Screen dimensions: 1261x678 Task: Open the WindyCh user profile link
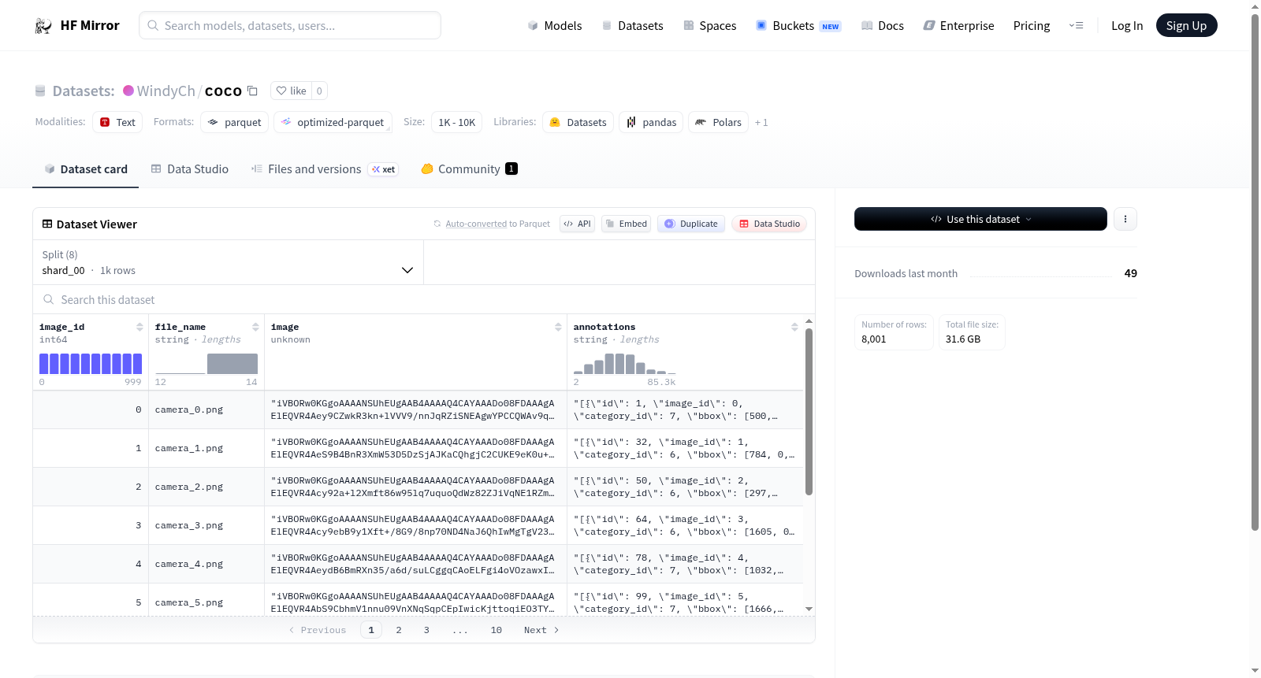[166, 91]
